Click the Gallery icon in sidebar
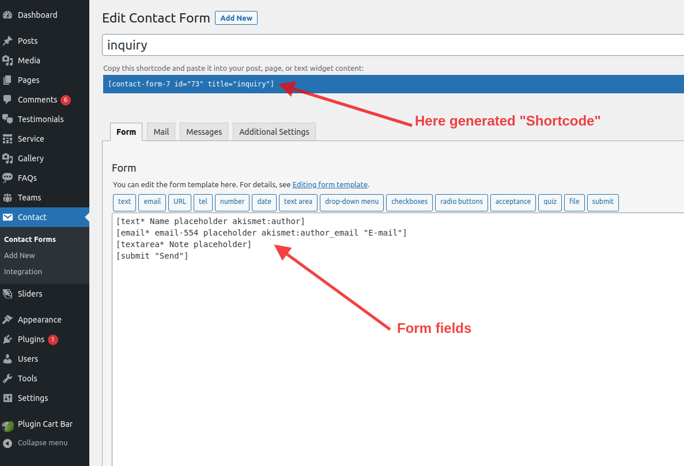The height and width of the screenshot is (466, 684). (x=7, y=158)
